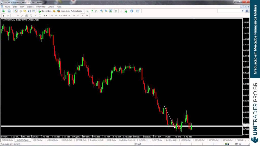The height and width of the screenshot is (146, 260).
Task: Toggle chart auto scroll
Action: tap(116, 11)
